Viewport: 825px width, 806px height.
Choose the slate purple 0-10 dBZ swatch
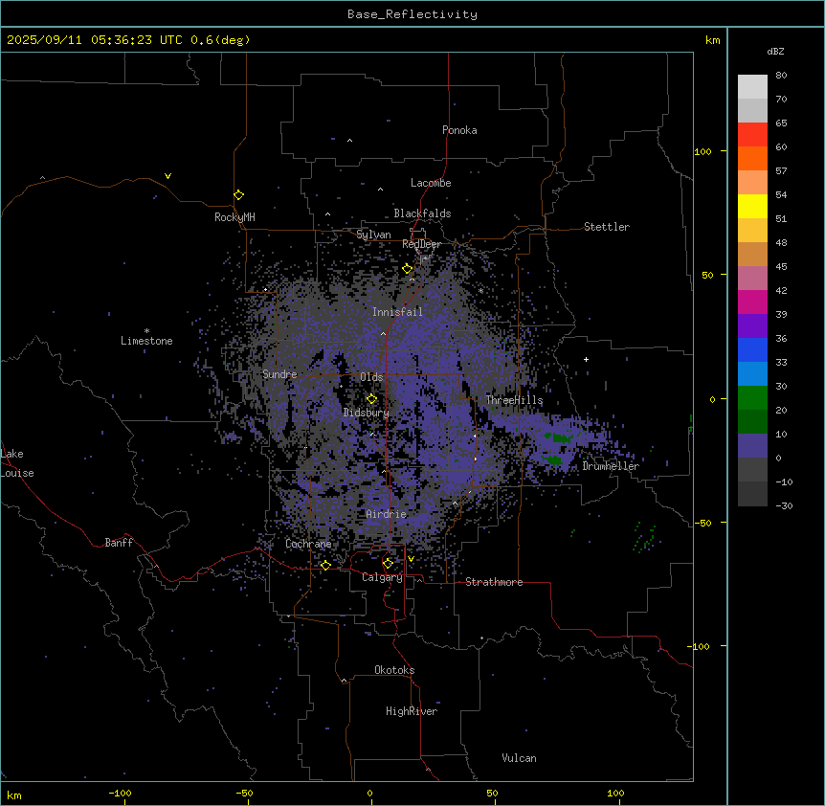tap(752, 446)
